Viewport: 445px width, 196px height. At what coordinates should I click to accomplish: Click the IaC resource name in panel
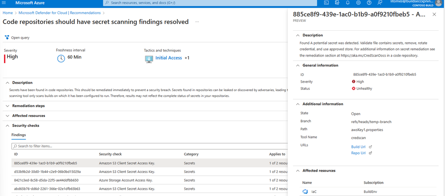314,192
